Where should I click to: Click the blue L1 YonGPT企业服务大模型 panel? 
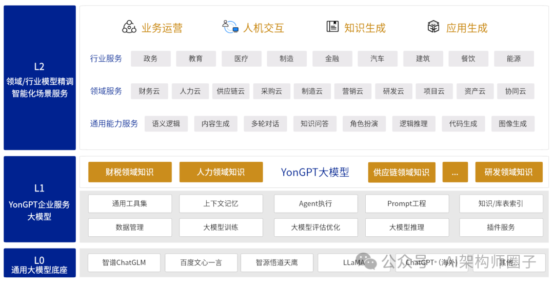39,199
